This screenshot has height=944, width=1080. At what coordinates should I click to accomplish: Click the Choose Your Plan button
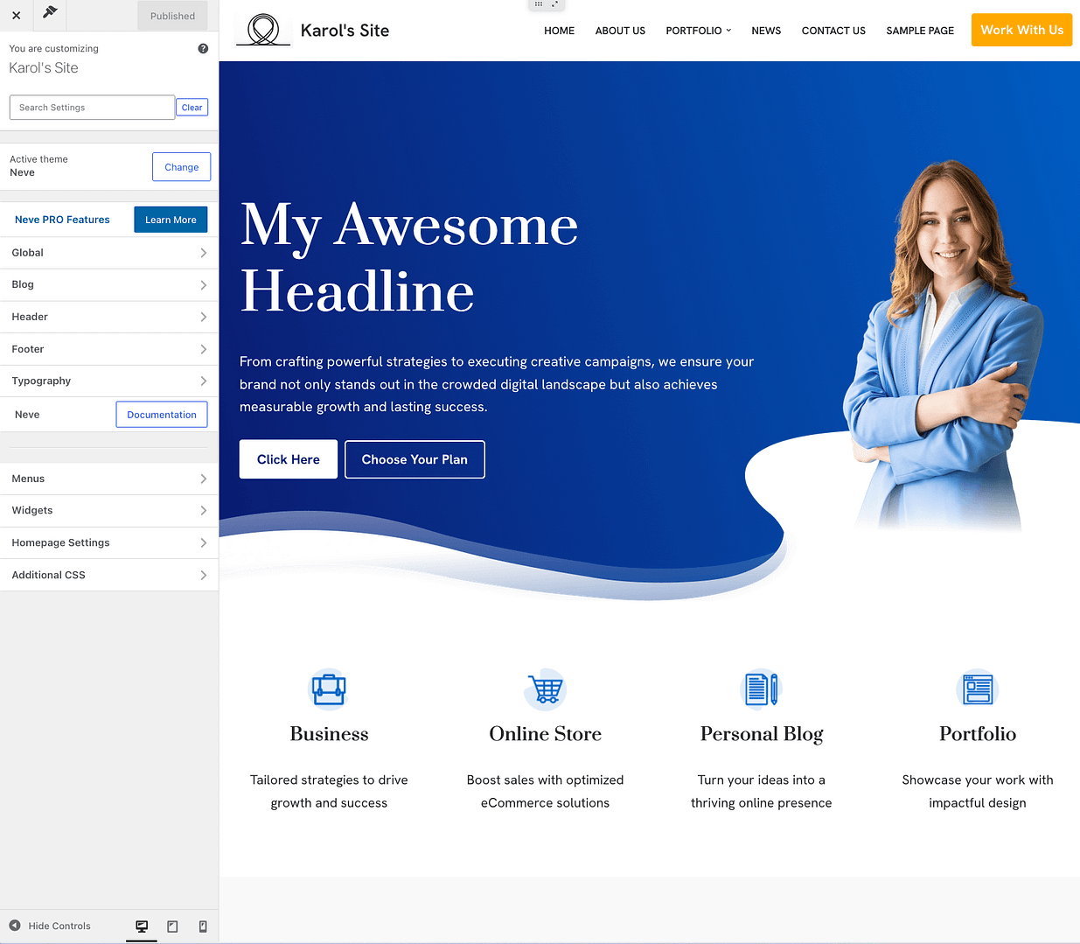point(415,459)
